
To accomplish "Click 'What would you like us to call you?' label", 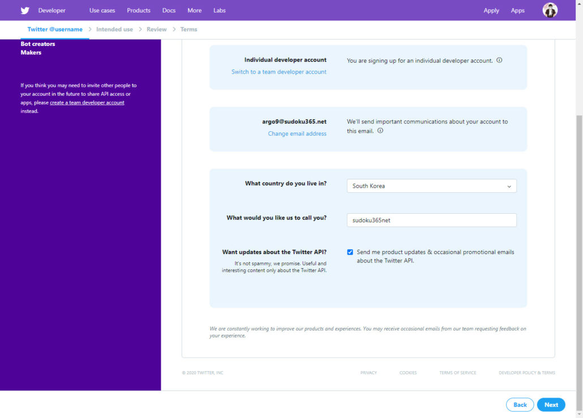I will [x=277, y=218].
